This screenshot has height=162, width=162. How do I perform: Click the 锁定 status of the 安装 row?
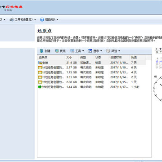tap(98, 63)
